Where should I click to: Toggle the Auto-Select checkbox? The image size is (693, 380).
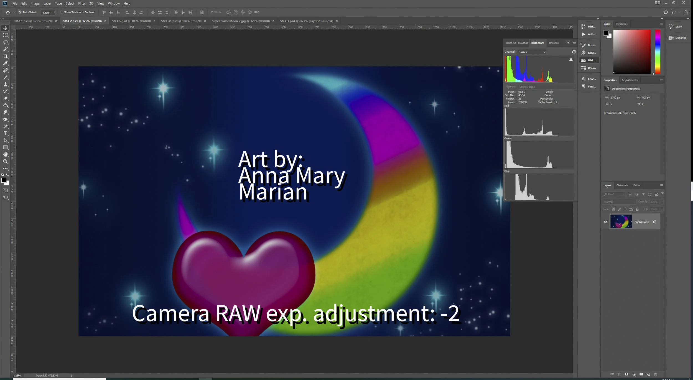coord(20,12)
